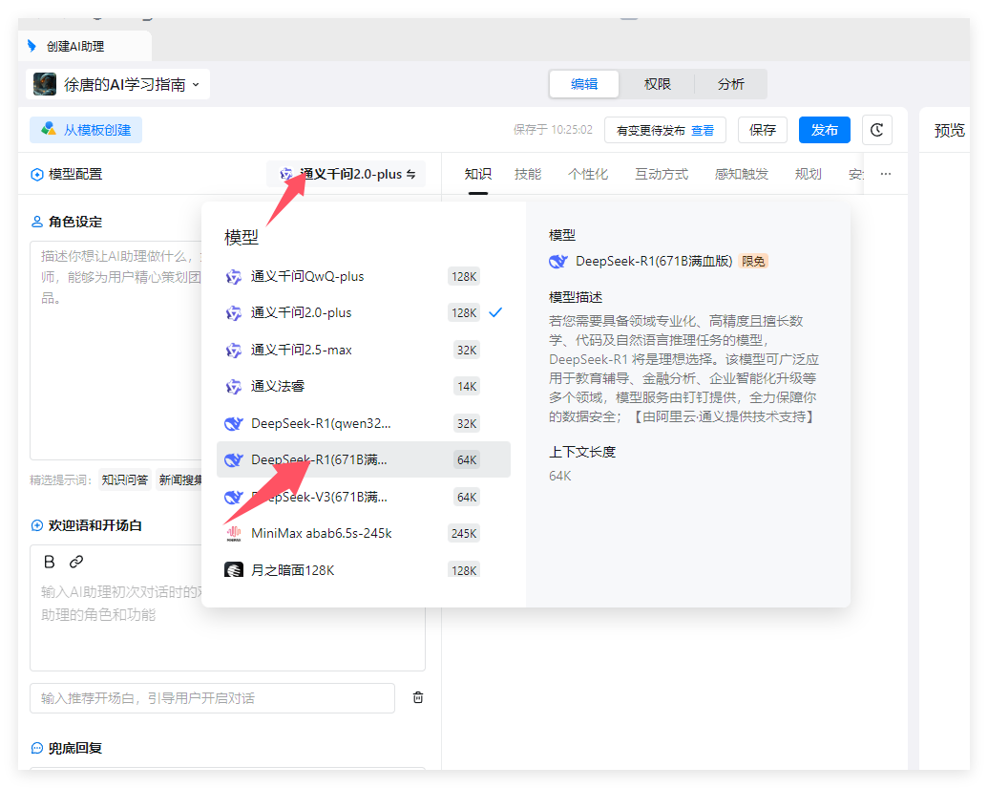The height and width of the screenshot is (788, 988).
Task: Click the 模型配置 section icon
Action: click(37, 175)
